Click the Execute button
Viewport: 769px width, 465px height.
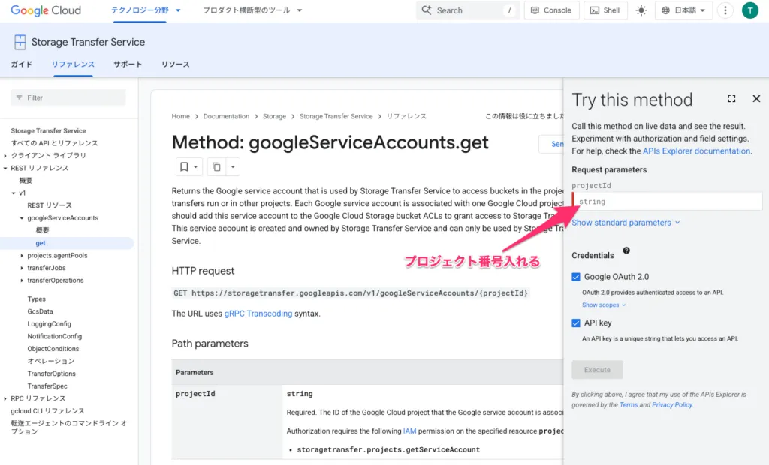point(597,370)
